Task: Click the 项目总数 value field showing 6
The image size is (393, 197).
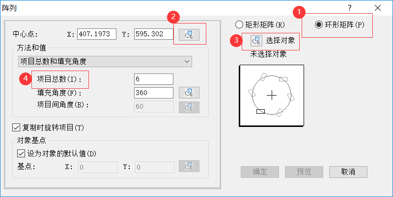Action: point(153,79)
